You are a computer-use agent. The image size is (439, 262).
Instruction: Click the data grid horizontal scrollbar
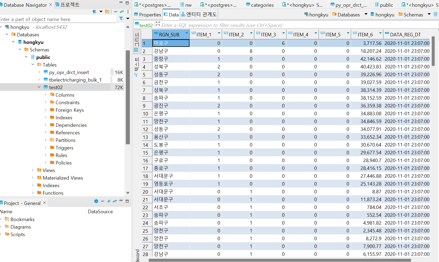tap(280, 260)
